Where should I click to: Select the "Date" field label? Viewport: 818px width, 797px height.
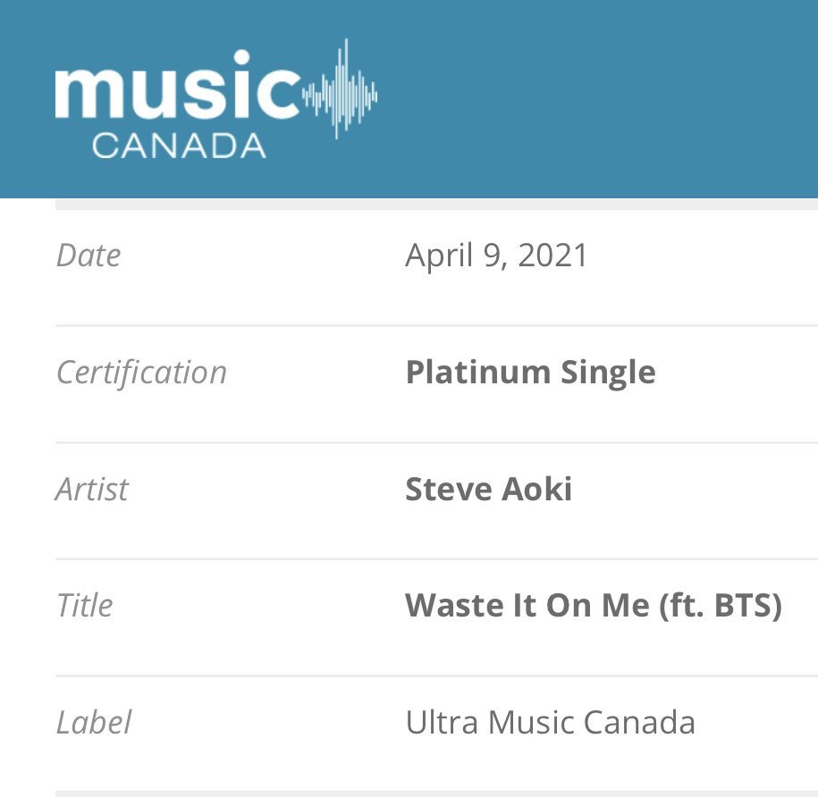tap(88, 256)
